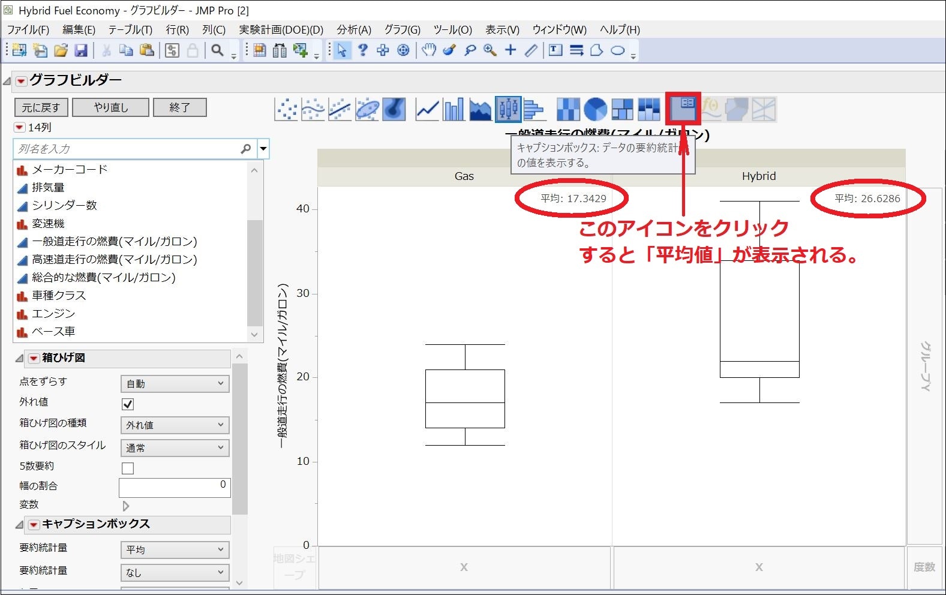
Task: Select the Bar chart element icon
Action: coord(454,110)
